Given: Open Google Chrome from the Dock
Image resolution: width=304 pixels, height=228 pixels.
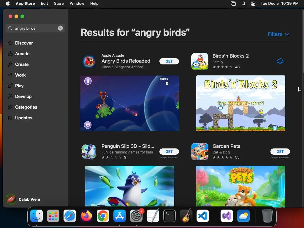Looking at the screenshot, I should click(x=103, y=216).
